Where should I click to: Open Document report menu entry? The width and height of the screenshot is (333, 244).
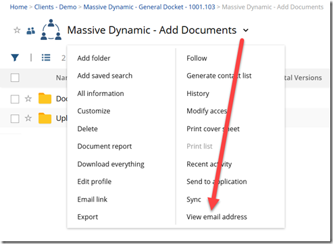pos(105,147)
